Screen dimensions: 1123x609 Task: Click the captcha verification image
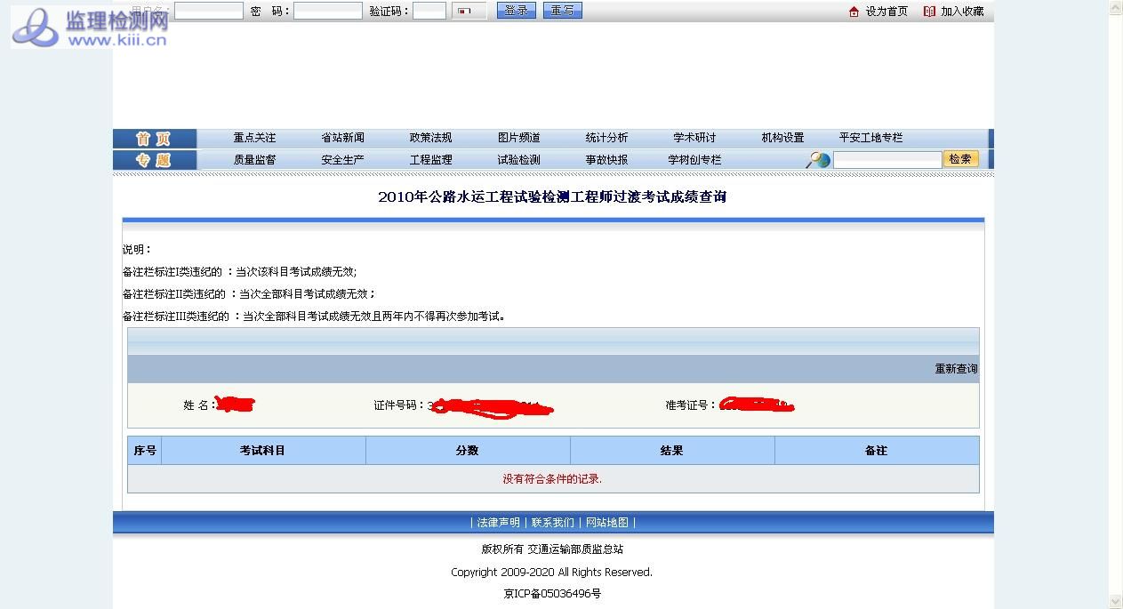469,12
